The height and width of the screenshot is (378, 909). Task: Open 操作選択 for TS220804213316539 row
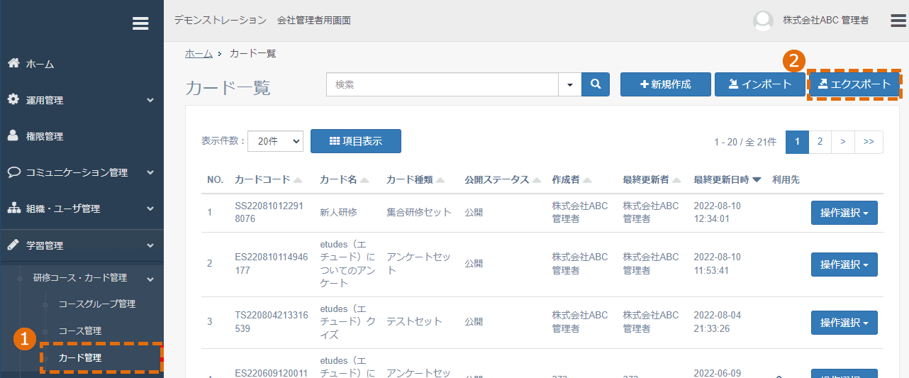pos(844,323)
